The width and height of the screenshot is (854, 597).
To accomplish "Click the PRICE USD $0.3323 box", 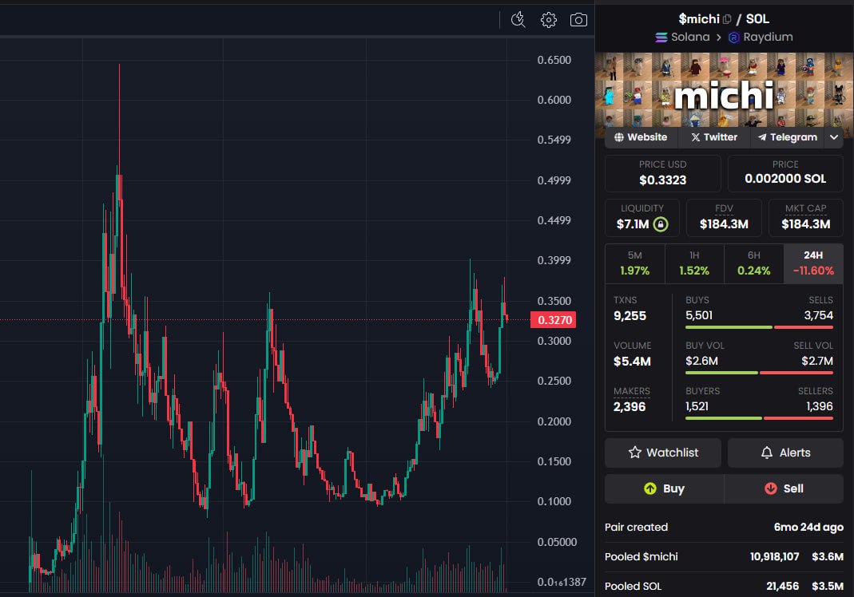I will [x=663, y=173].
